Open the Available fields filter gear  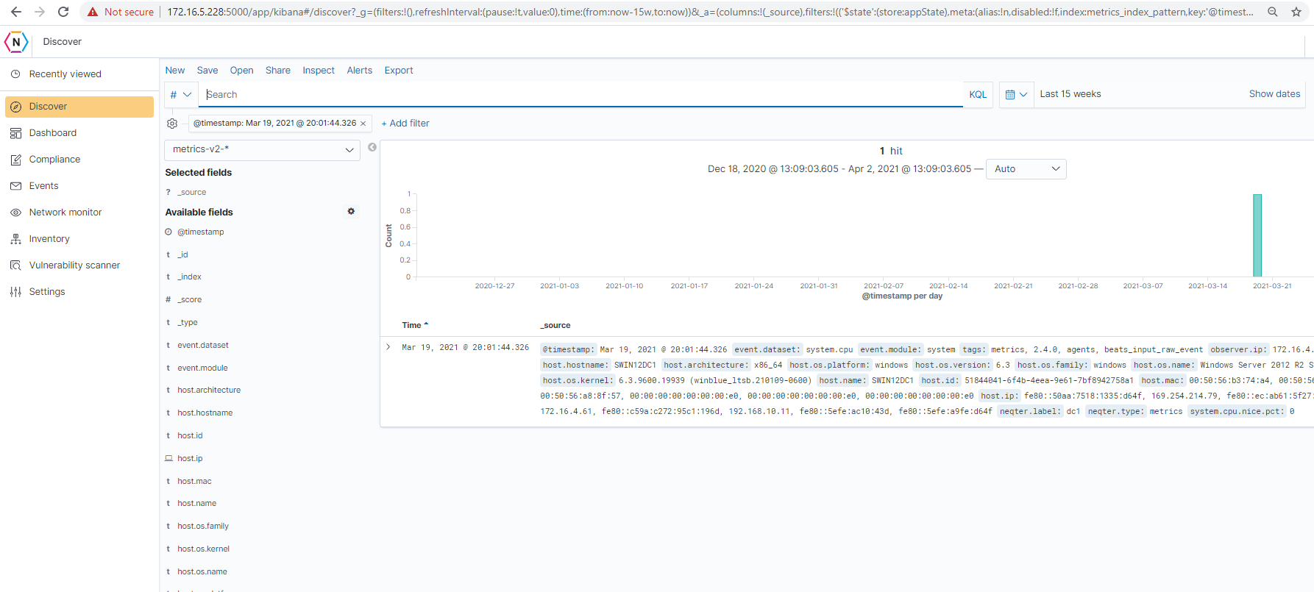click(351, 211)
